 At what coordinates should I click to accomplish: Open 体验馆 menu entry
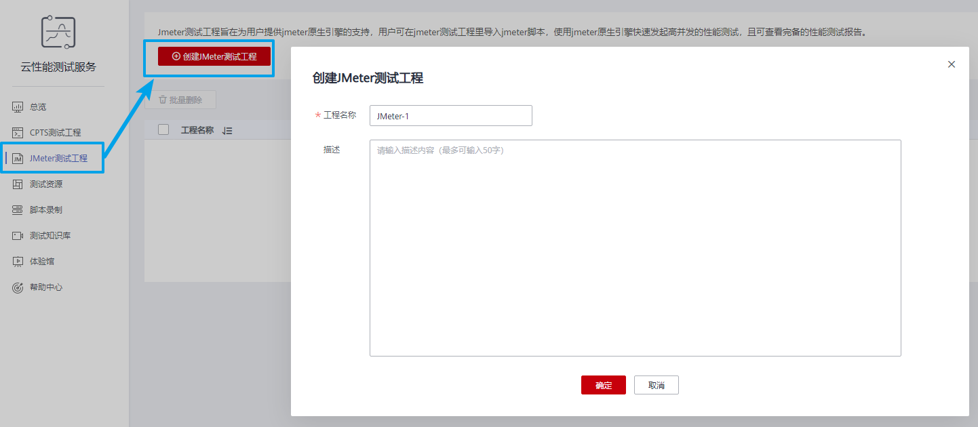[42, 262]
